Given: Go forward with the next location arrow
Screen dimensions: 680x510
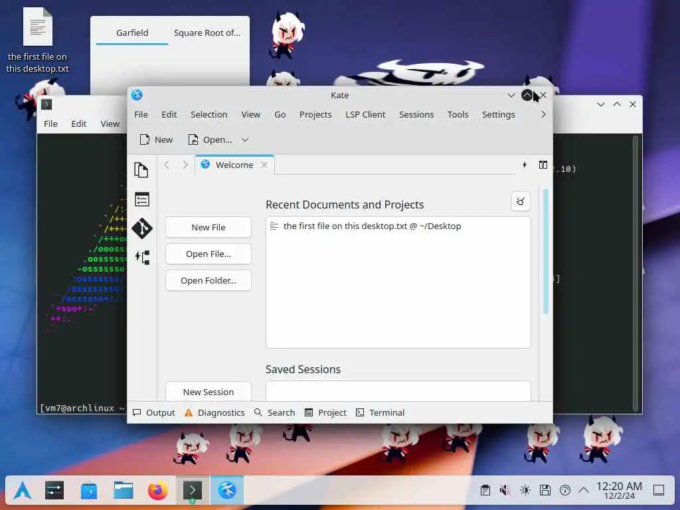Looking at the screenshot, I should coord(185,165).
